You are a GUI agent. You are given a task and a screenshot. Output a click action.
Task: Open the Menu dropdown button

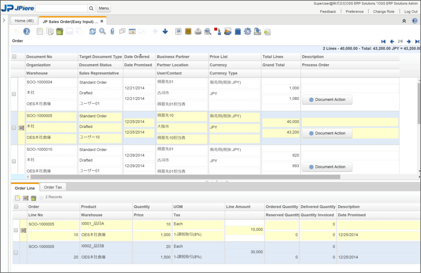point(103,8)
